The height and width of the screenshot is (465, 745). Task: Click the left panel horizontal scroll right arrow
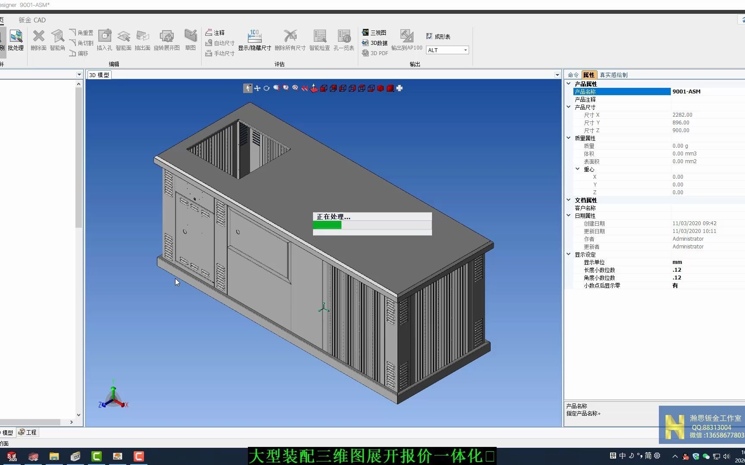point(72,422)
